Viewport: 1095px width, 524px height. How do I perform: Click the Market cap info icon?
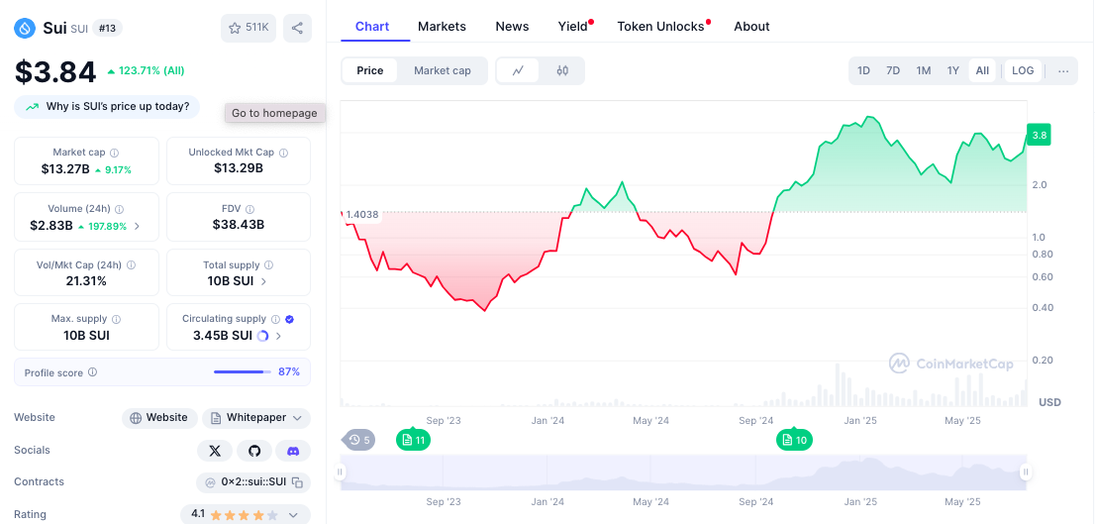tap(114, 153)
